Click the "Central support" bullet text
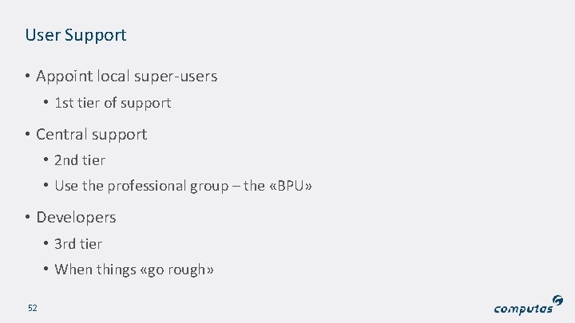The width and height of the screenshot is (575, 323). [x=91, y=134]
